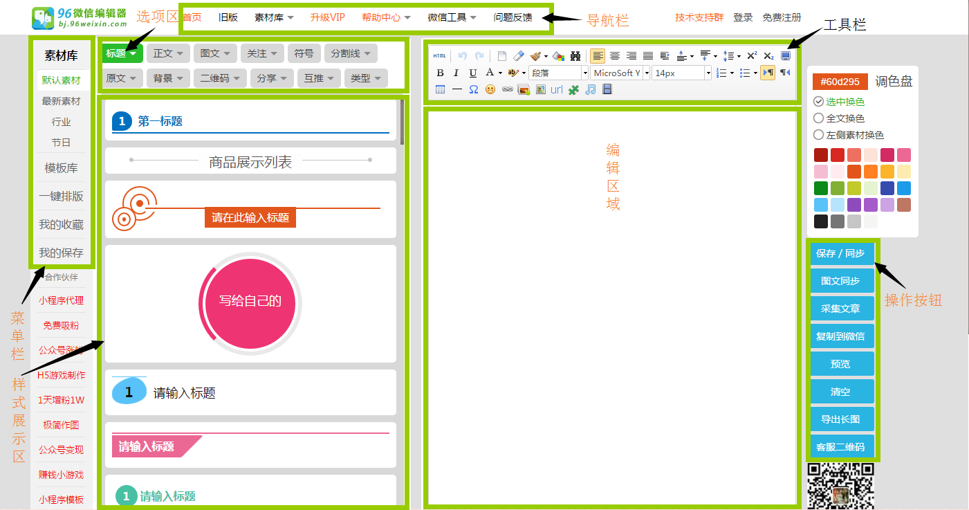The height and width of the screenshot is (510, 969).
Task: Open the 登录 login link
Action: click(x=743, y=17)
